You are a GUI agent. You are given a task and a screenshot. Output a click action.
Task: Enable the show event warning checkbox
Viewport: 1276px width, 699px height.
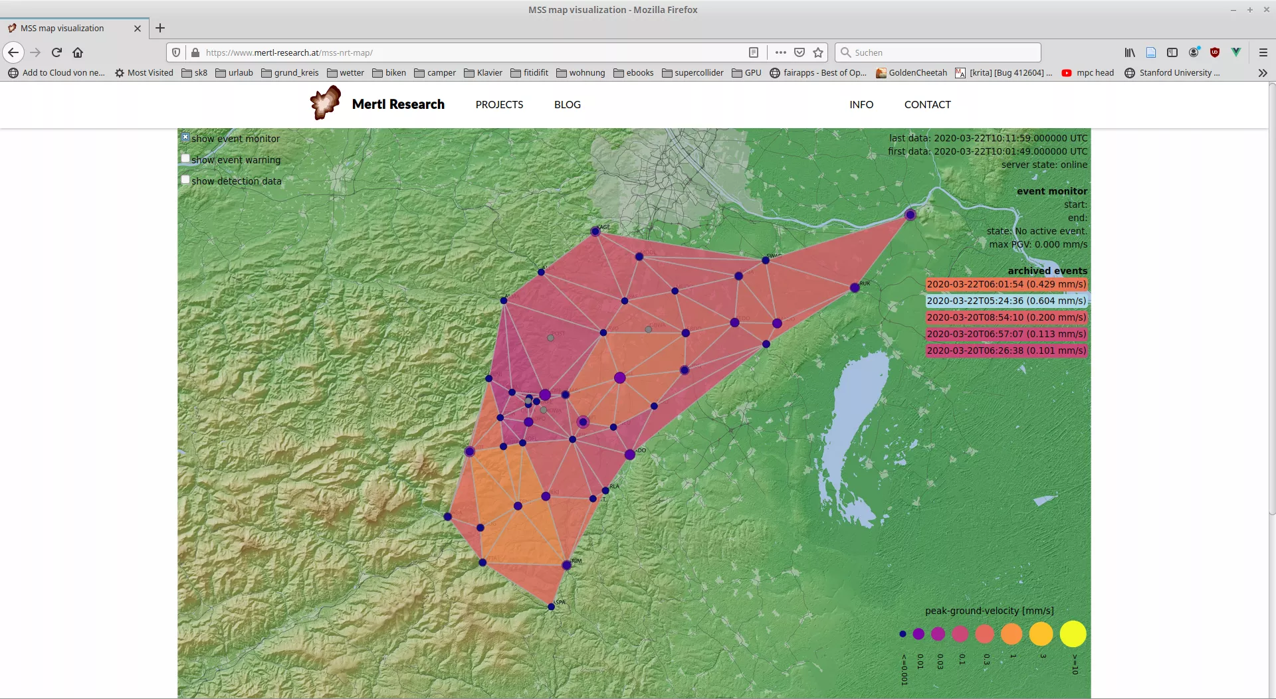pyautogui.click(x=185, y=159)
